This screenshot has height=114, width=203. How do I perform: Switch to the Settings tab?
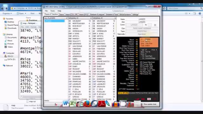point(135,15)
